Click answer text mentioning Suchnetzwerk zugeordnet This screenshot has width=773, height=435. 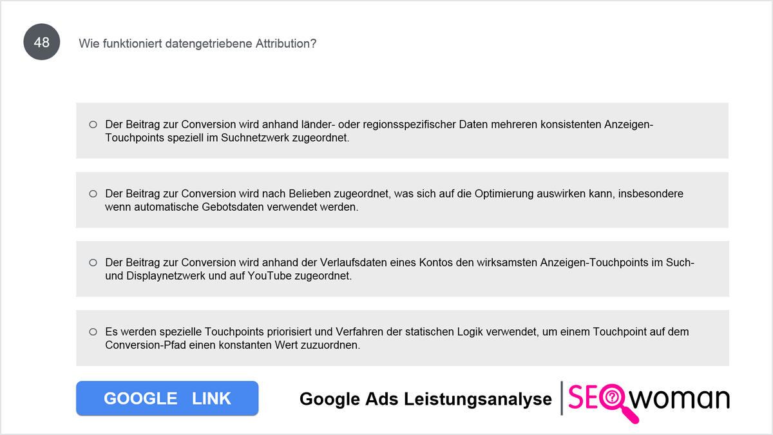point(379,131)
